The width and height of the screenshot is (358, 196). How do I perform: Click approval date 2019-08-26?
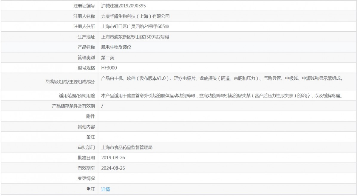point(113,158)
